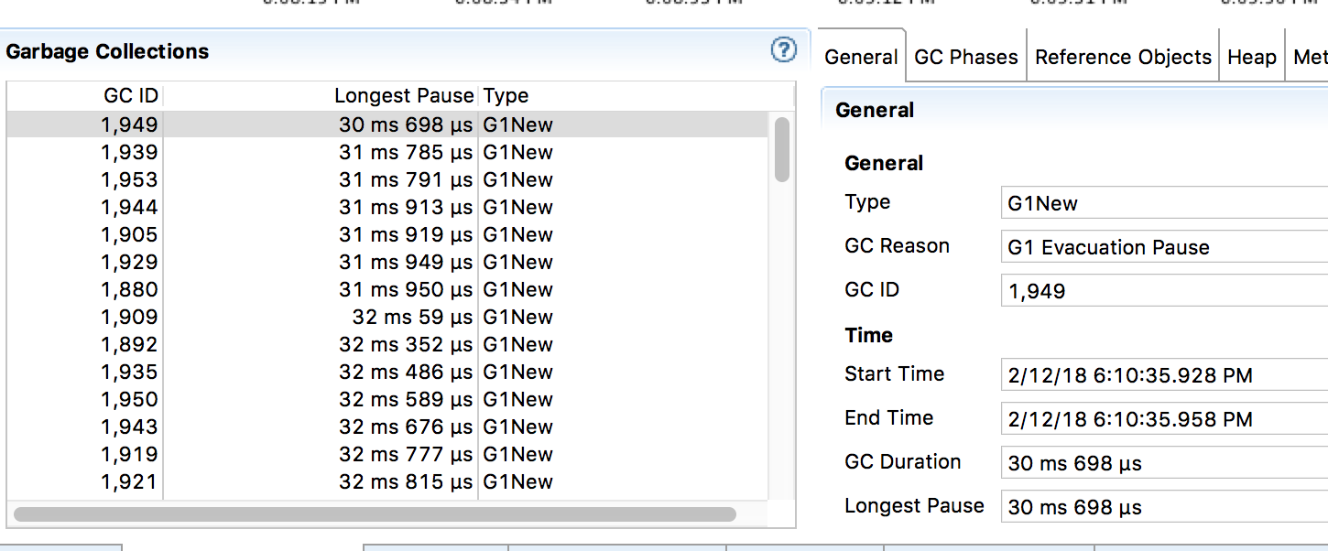Click the Longest Pause detail field
This screenshot has height=551, width=1328.
[x=1163, y=507]
